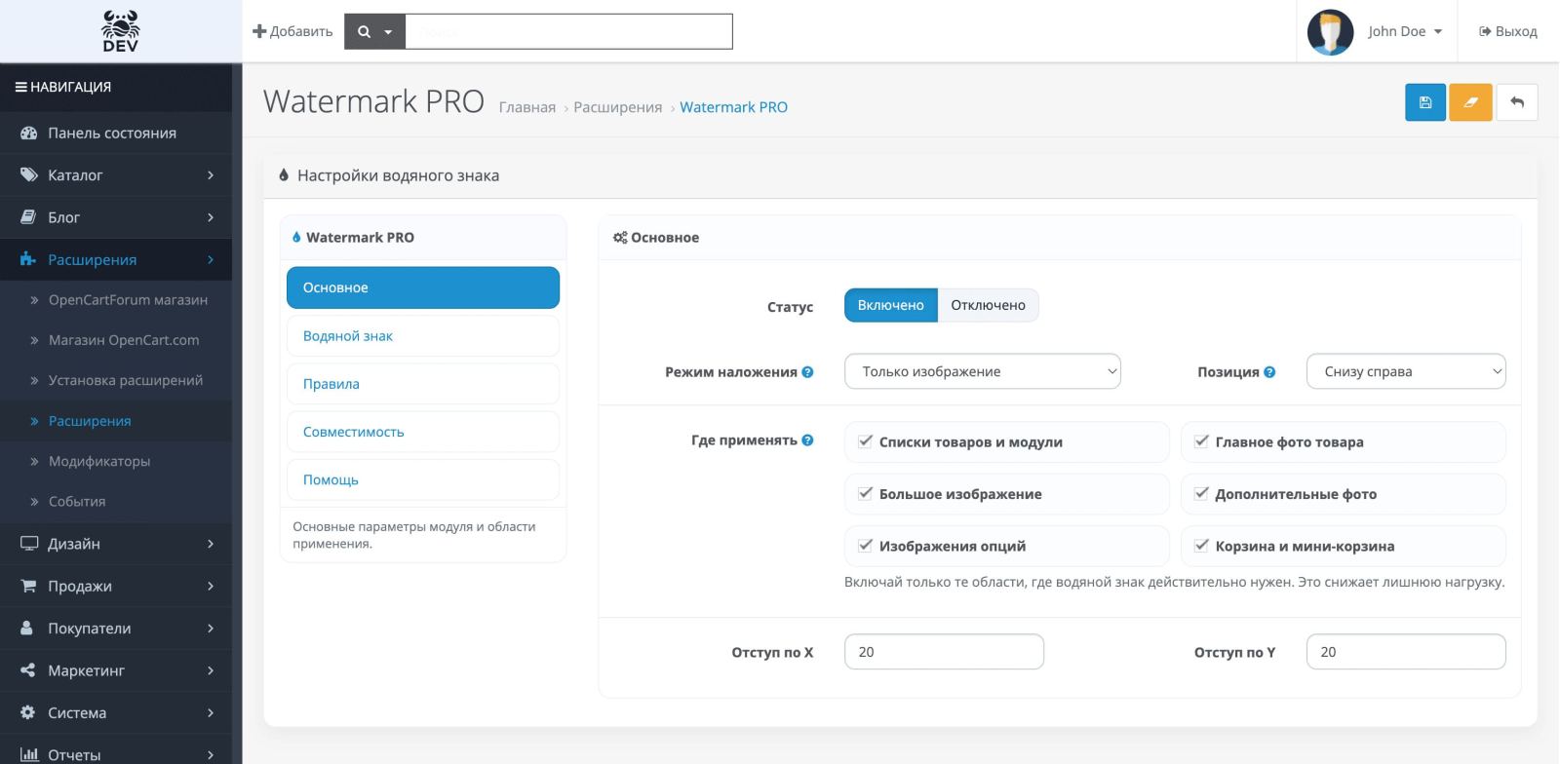
Task: Set status to Отключено
Action: [x=988, y=305]
